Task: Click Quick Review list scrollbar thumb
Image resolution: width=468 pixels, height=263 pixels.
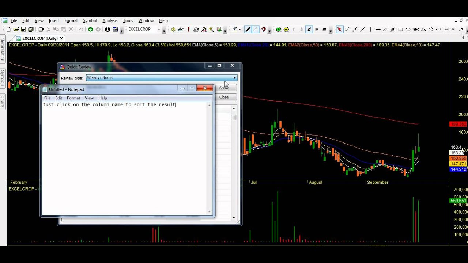Action: (x=234, y=118)
